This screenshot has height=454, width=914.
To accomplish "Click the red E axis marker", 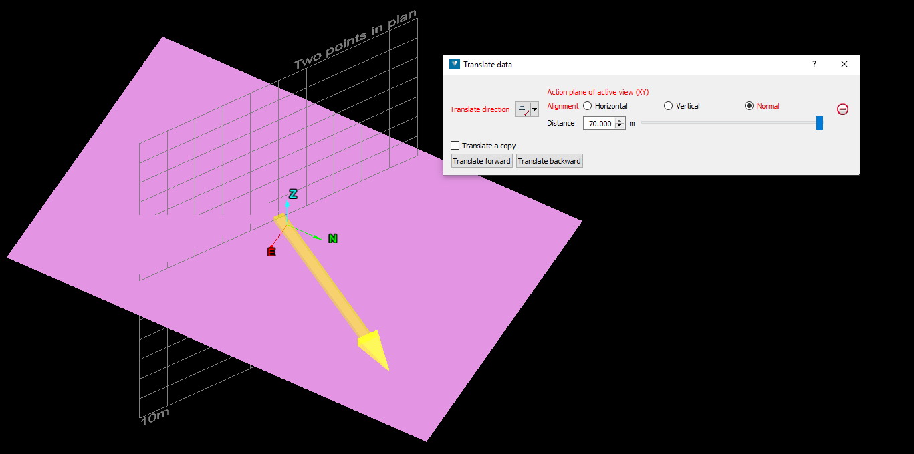I will click(x=271, y=252).
